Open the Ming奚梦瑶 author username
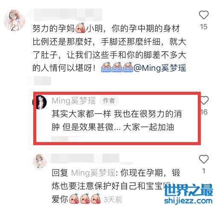Screen dimensions: 217x207 click(x=74, y=101)
